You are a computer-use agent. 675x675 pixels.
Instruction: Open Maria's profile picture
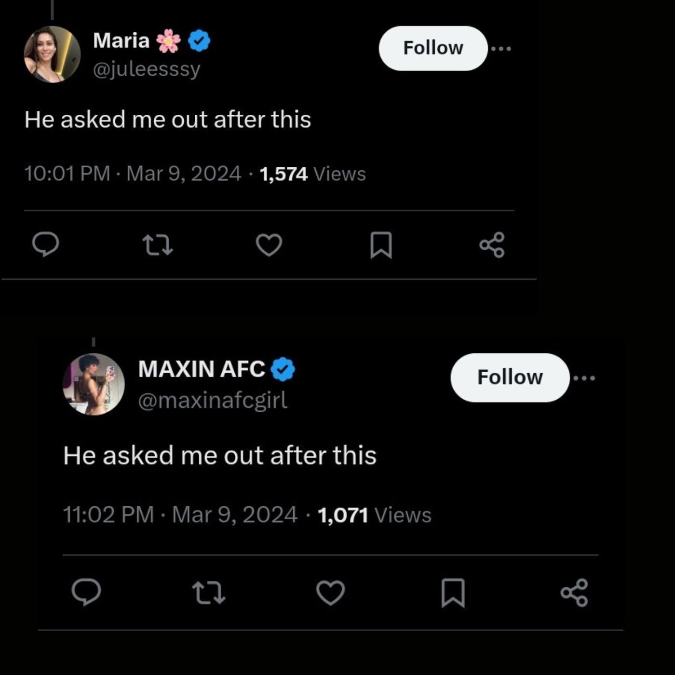pos(52,54)
